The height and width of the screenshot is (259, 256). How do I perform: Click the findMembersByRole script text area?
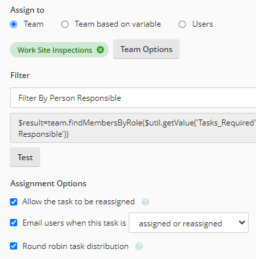pos(133,128)
